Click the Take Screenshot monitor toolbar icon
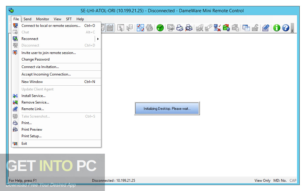Image resolution: width=306 pixels, height=191 pixels. (171, 28)
